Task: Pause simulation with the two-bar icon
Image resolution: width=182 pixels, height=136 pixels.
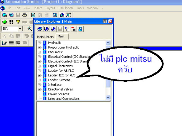Action: 11,22
